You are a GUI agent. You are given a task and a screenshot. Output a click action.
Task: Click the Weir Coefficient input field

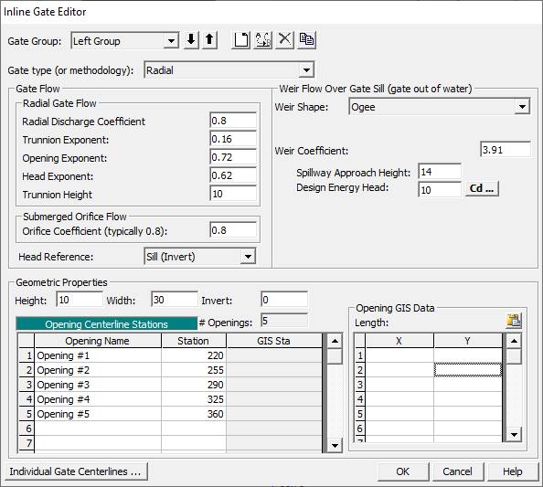[506, 150]
